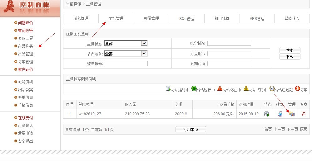Click the 登陆帐号 column header
312x161 pixels.
[x=86, y=104]
